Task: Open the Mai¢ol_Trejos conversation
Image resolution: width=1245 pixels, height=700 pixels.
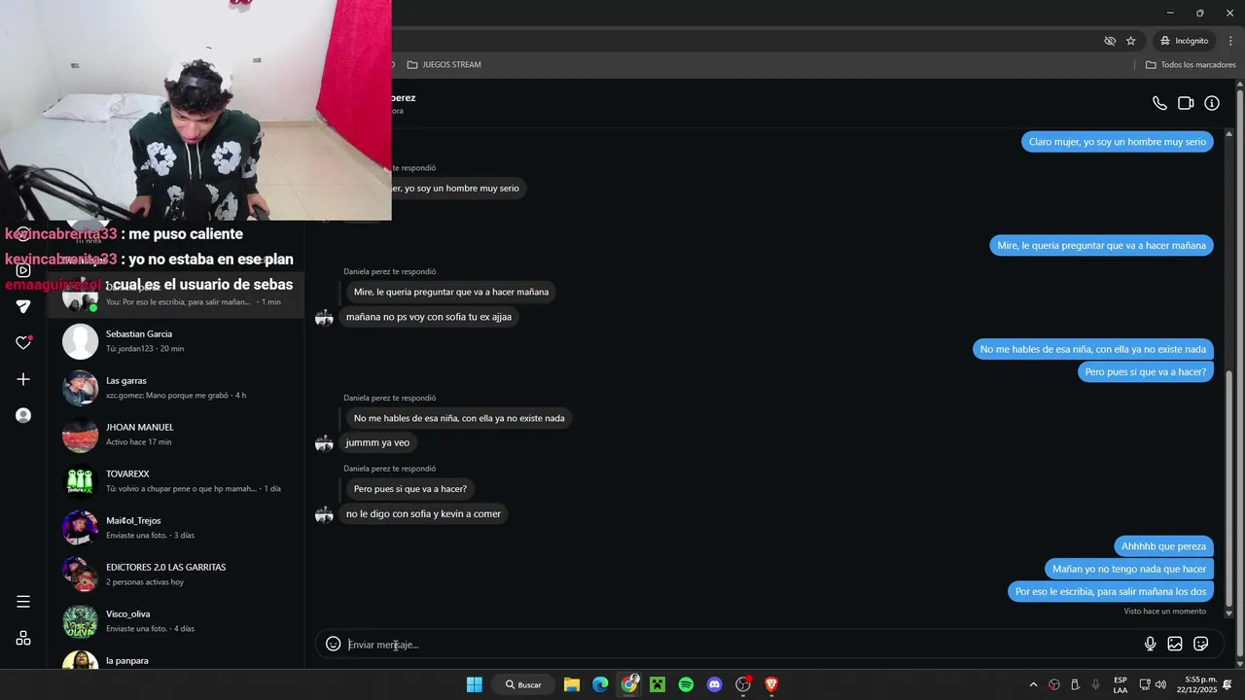Action: (x=176, y=528)
